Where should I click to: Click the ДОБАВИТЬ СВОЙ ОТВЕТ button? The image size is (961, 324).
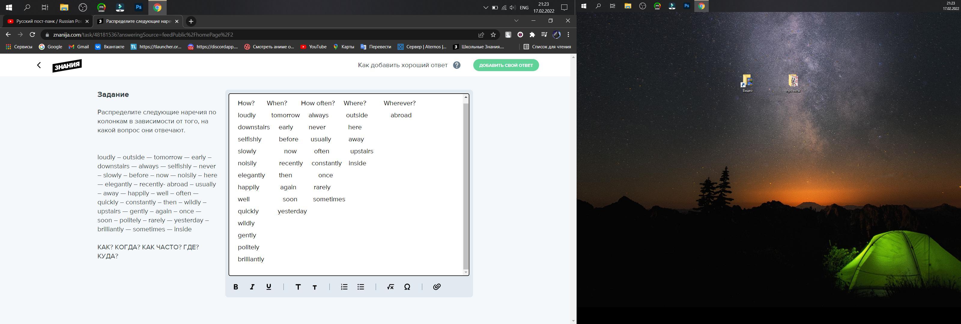point(506,65)
